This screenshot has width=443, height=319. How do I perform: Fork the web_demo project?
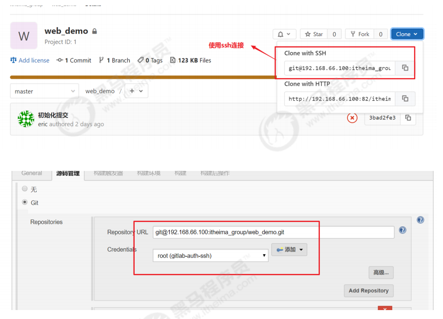click(360, 34)
